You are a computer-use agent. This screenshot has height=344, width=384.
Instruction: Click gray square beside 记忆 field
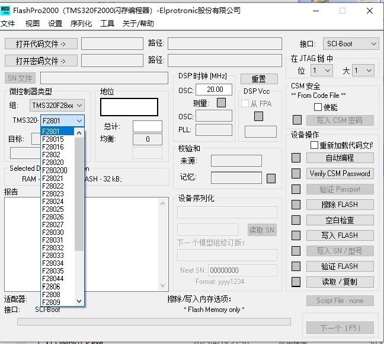271,179
